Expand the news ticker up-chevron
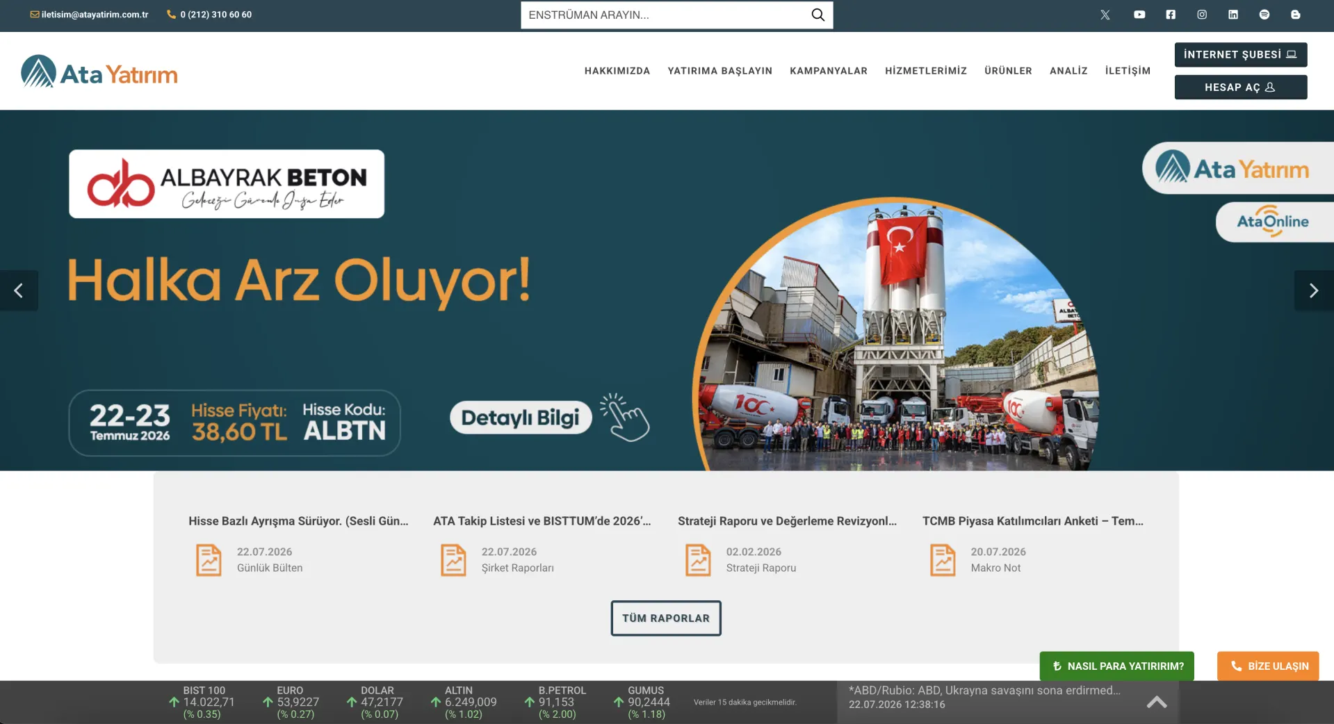1334x724 pixels. [x=1157, y=702]
